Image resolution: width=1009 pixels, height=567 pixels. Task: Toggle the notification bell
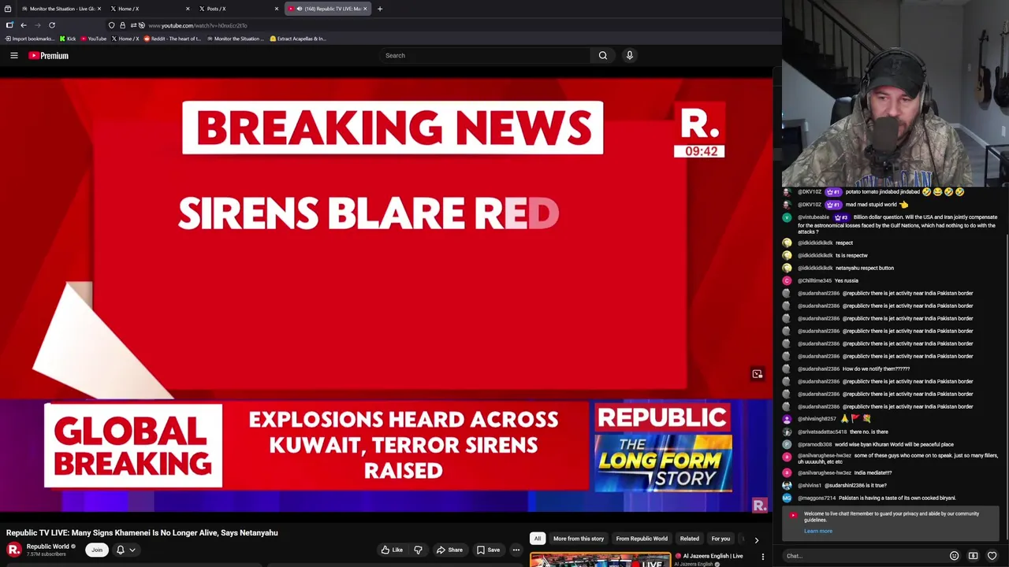coord(121,550)
